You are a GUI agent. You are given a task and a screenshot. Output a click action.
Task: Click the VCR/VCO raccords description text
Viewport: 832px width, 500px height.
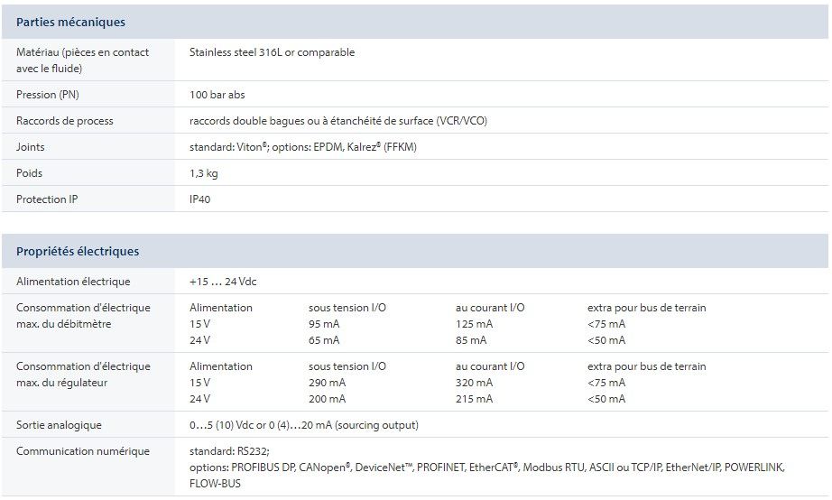[337, 121]
